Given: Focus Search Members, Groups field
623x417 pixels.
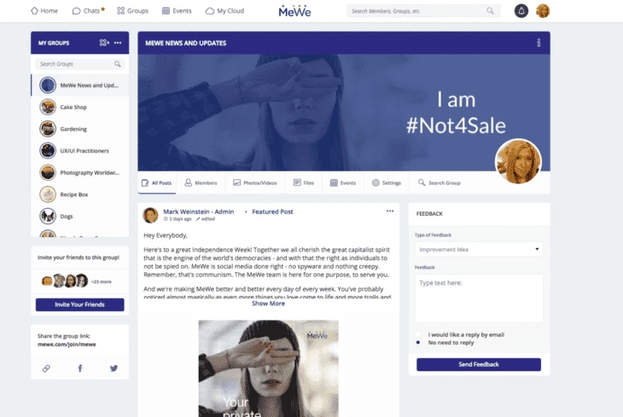Looking at the screenshot, I should coord(423,11).
